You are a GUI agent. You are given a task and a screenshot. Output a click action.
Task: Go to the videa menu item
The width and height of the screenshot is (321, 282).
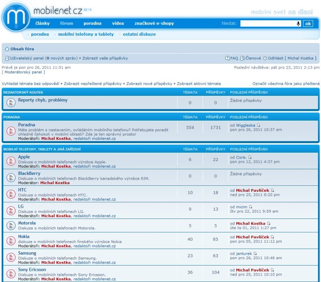click(x=118, y=23)
